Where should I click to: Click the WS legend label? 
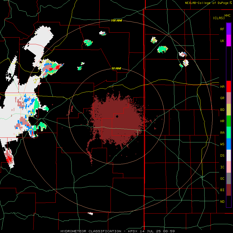222,144
